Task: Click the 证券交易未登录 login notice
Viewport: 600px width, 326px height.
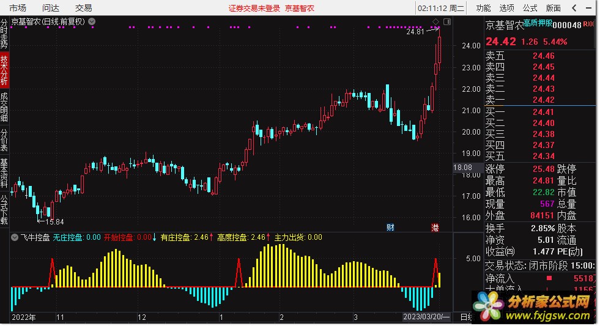Action: pyautogui.click(x=254, y=9)
